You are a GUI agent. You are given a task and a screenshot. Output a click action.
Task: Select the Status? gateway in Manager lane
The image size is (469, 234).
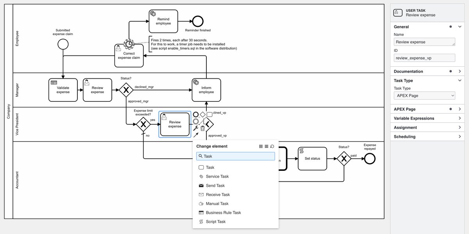coord(126,90)
